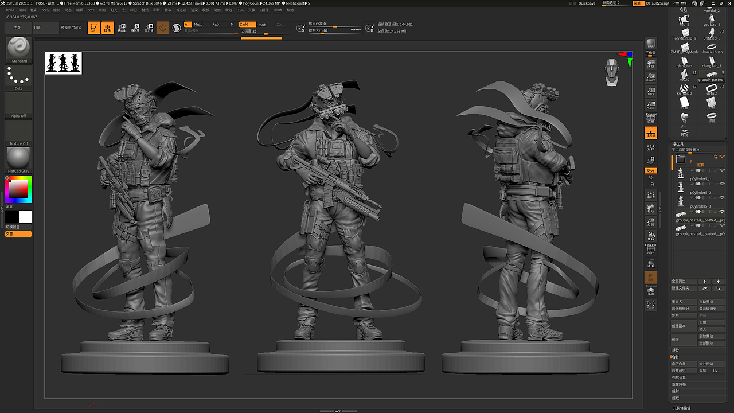
Task: Click the camera head orientation widget
Action: tap(612, 72)
